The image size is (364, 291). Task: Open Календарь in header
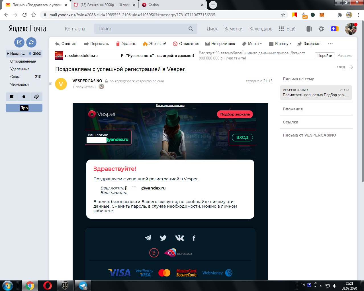(x=261, y=29)
